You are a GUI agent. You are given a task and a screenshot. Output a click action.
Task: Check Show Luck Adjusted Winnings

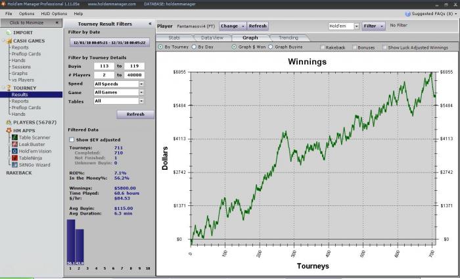pyautogui.click(x=384, y=47)
